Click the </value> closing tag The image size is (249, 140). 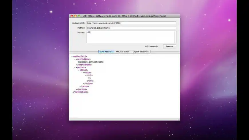tap(88, 83)
